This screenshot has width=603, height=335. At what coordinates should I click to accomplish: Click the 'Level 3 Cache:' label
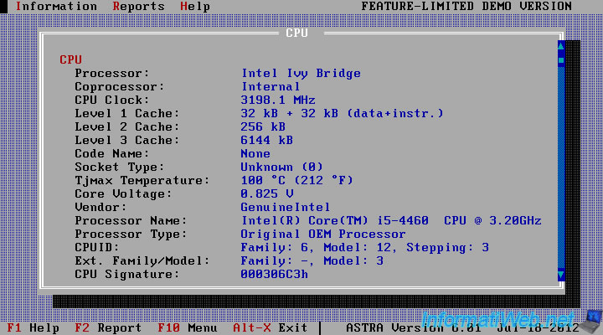point(127,140)
